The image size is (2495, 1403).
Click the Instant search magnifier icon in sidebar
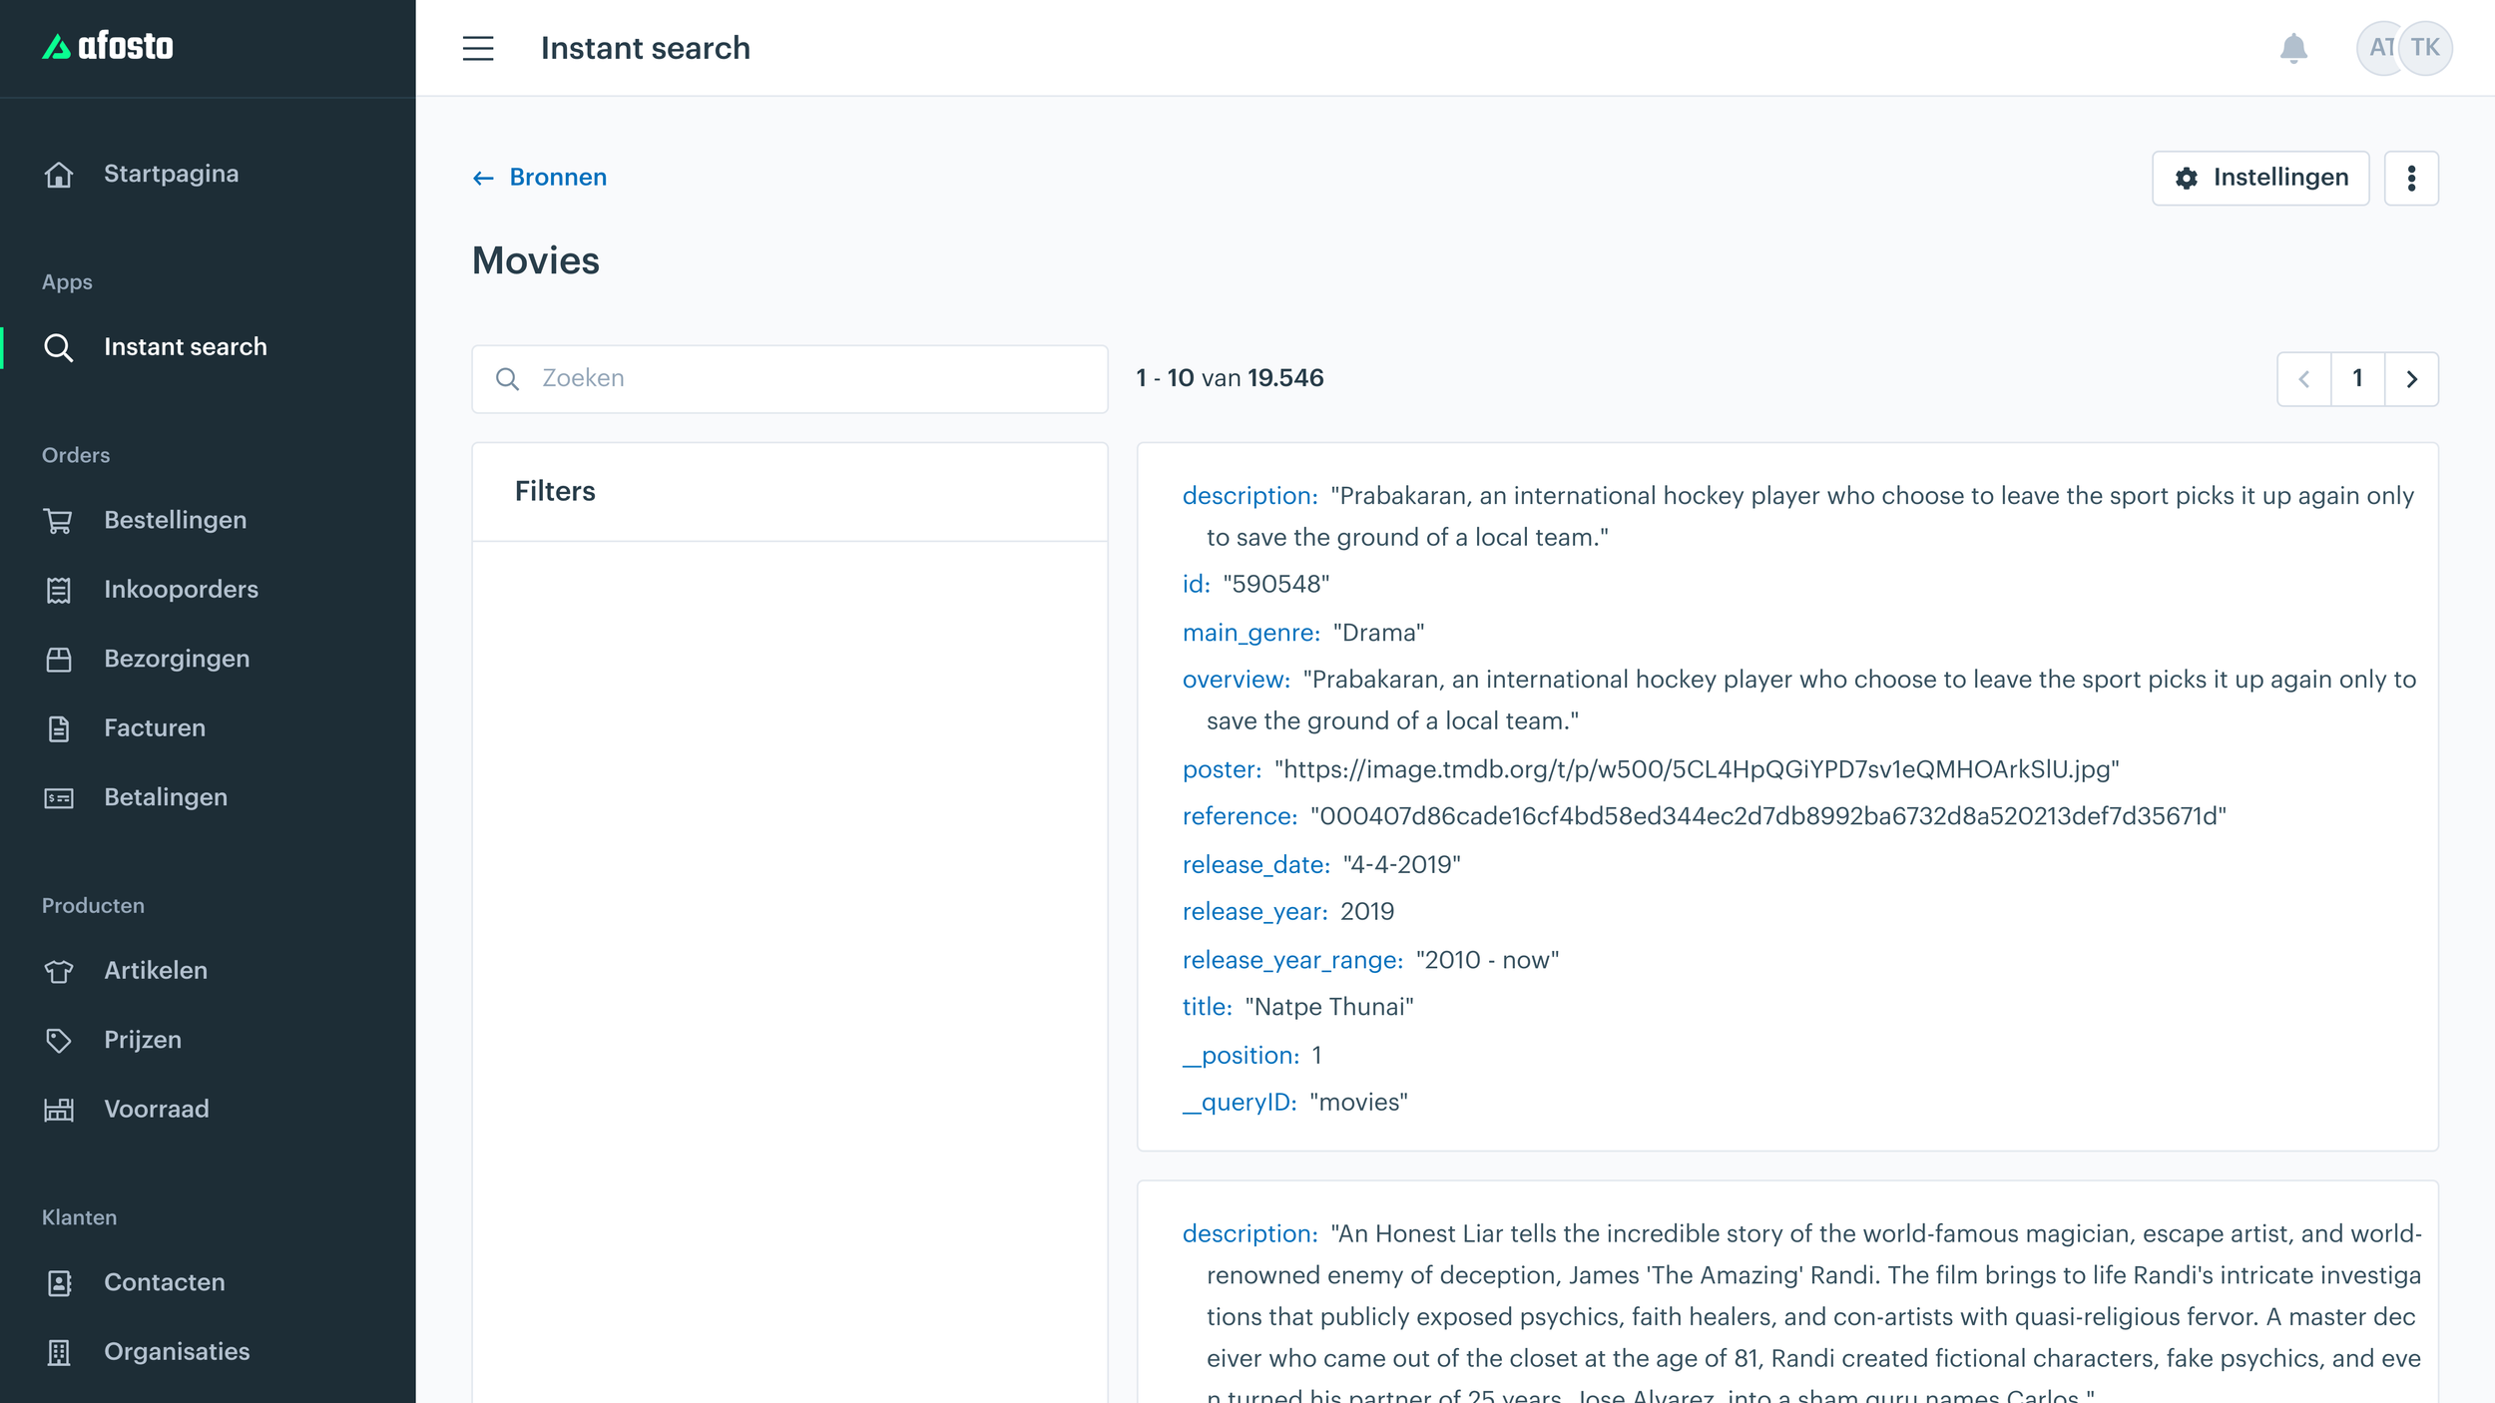pyautogui.click(x=59, y=347)
